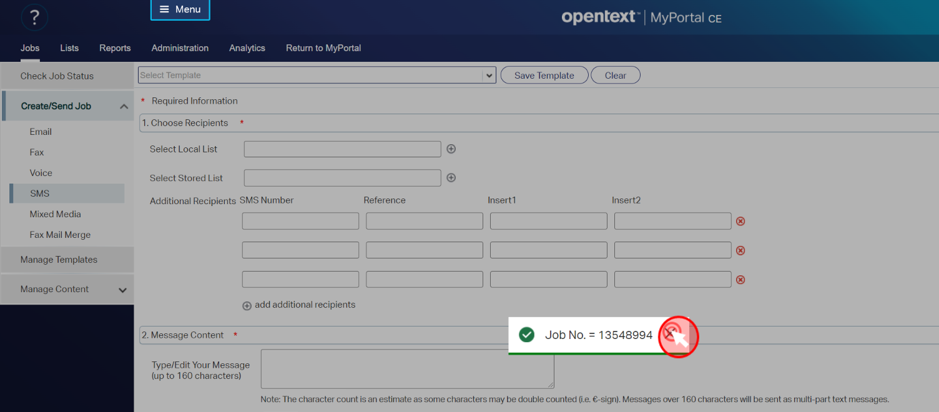Image resolution: width=939 pixels, height=412 pixels.
Task: Click plus icon next to Select Stored List
Action: pyautogui.click(x=451, y=178)
